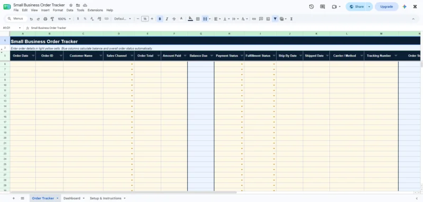423x202 pixels.
Task: Move document with folder icon
Action: coord(78,5)
